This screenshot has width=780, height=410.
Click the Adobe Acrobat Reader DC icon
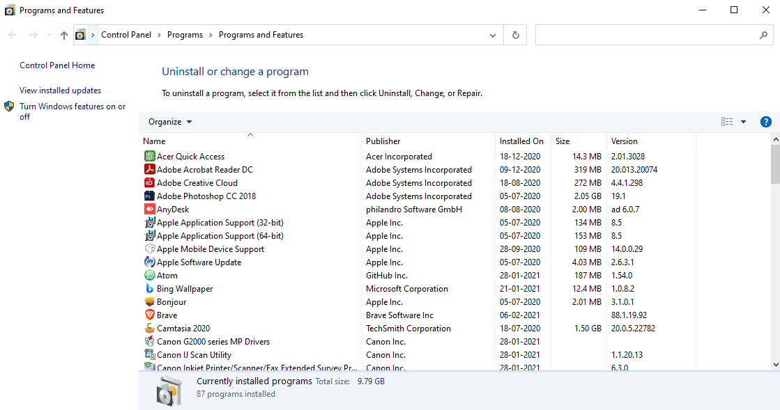[x=149, y=169]
